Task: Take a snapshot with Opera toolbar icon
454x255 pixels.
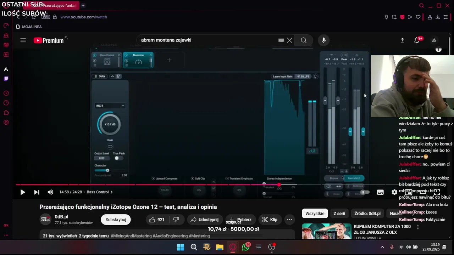Action: (394, 17)
